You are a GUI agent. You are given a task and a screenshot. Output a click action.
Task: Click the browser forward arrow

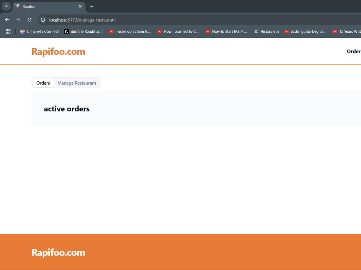coord(18,20)
